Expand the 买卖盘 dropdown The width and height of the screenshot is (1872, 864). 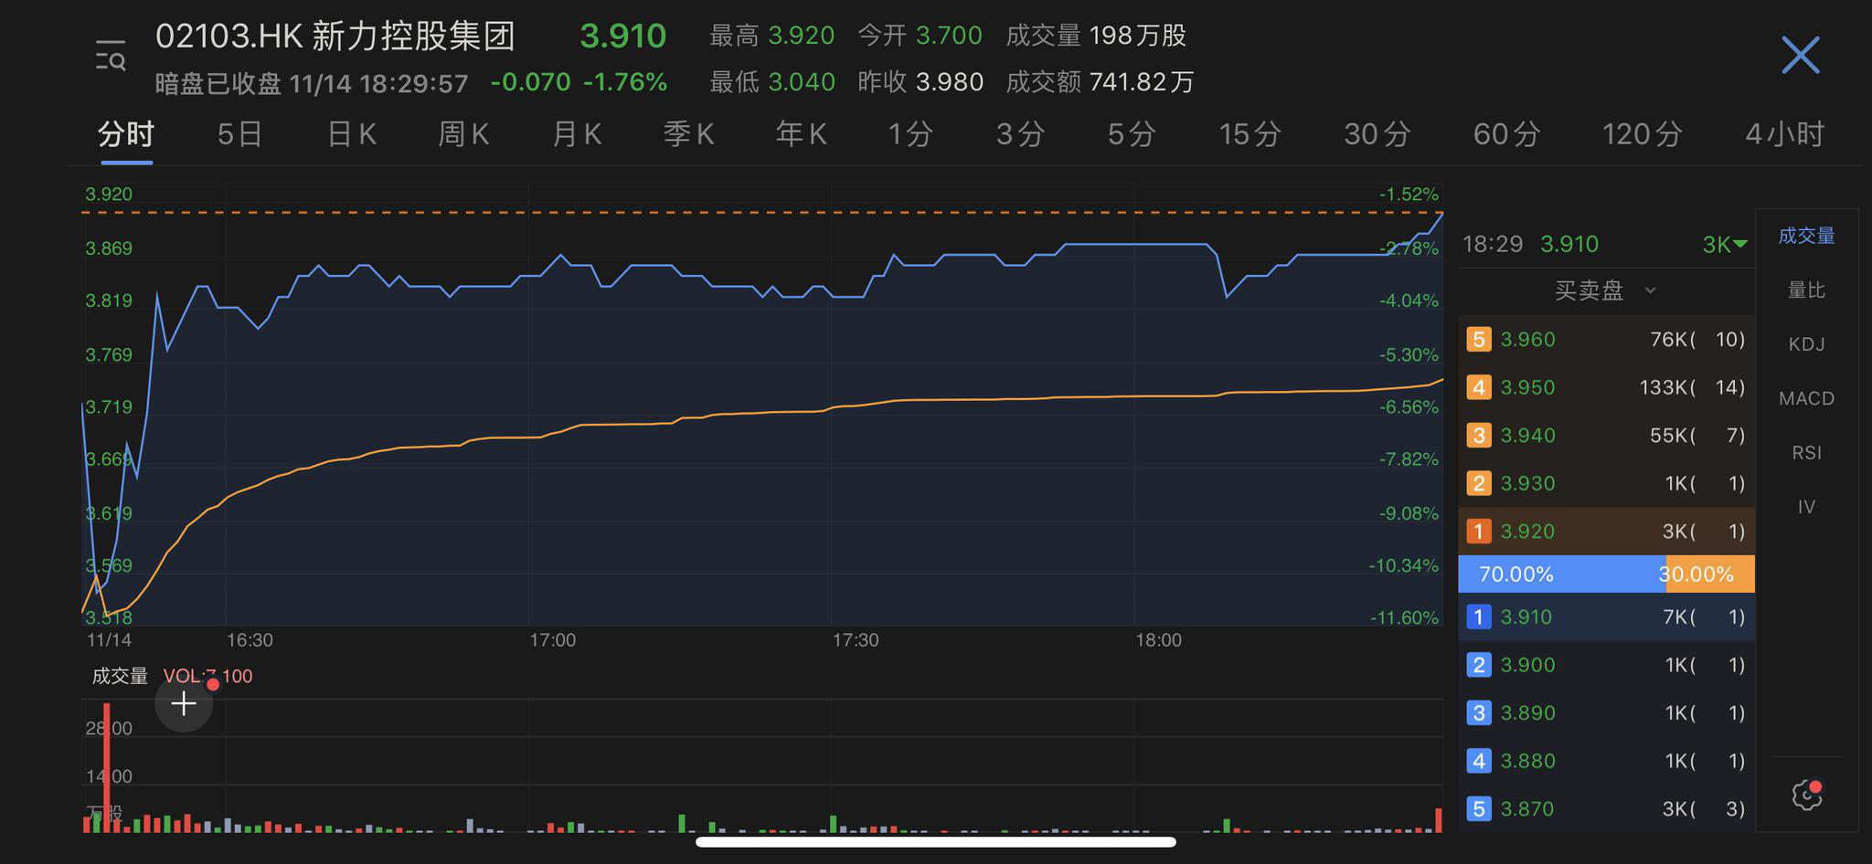point(1606,291)
